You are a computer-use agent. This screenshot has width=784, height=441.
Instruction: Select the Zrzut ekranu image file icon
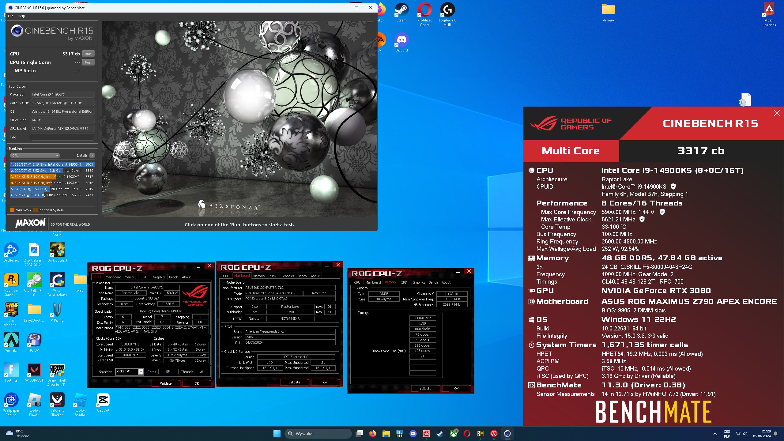point(34,254)
